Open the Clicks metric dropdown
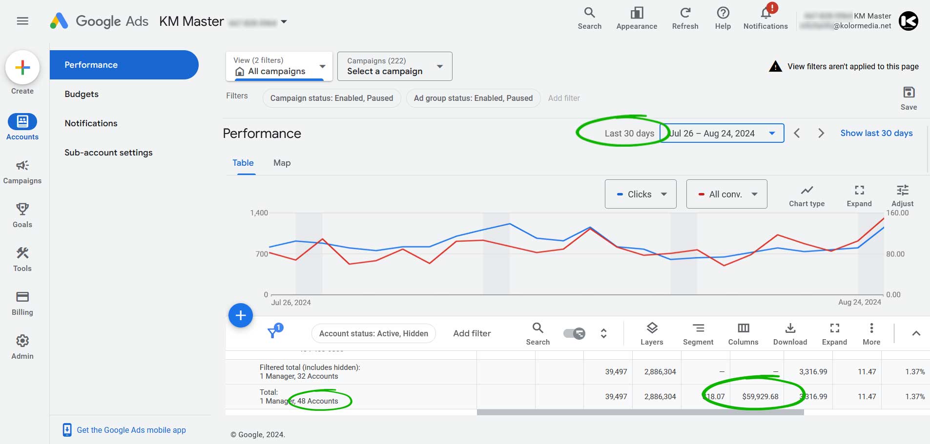The height and width of the screenshot is (444, 930). (641, 194)
